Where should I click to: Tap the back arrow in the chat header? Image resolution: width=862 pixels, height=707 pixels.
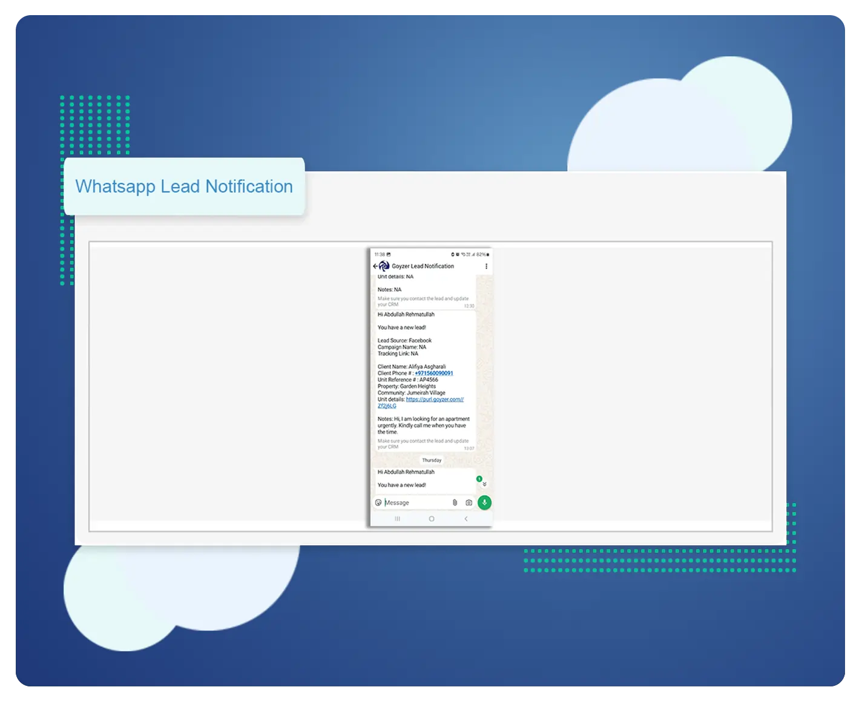point(375,266)
